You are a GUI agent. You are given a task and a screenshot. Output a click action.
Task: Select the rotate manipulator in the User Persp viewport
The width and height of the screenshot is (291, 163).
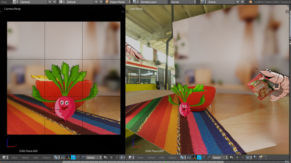click(204, 157)
